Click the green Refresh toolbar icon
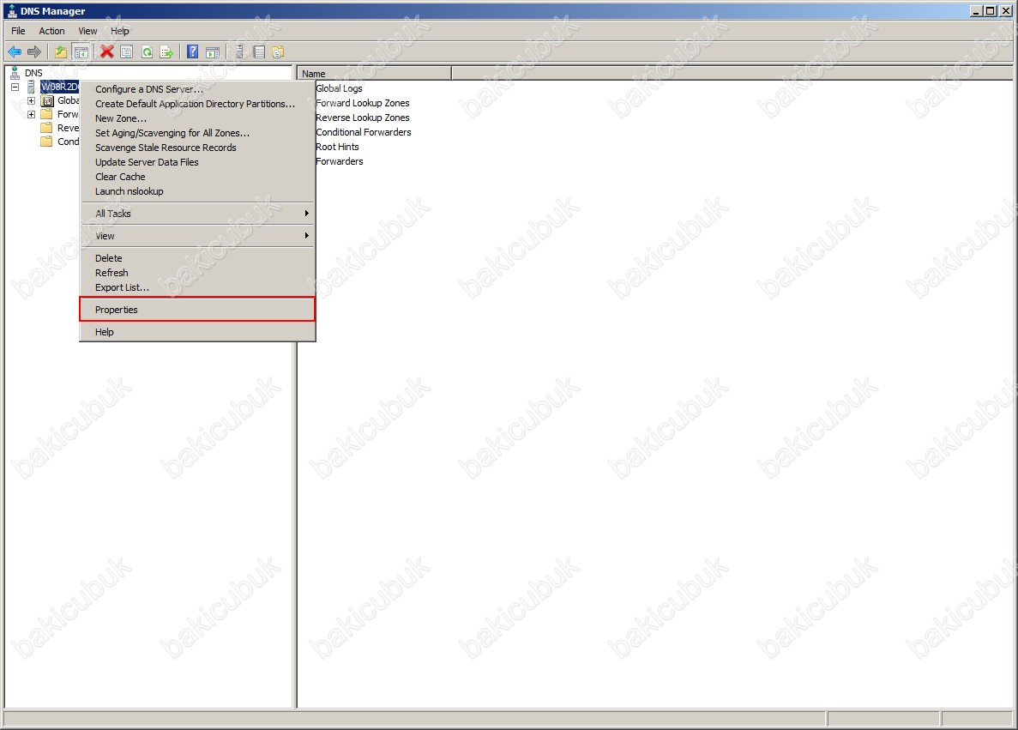The image size is (1018, 730). point(147,52)
